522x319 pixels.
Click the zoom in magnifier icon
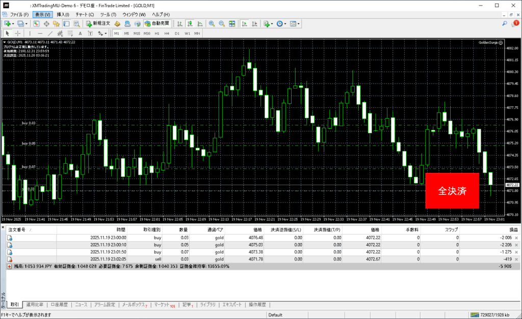pyautogui.click(x=212, y=23)
